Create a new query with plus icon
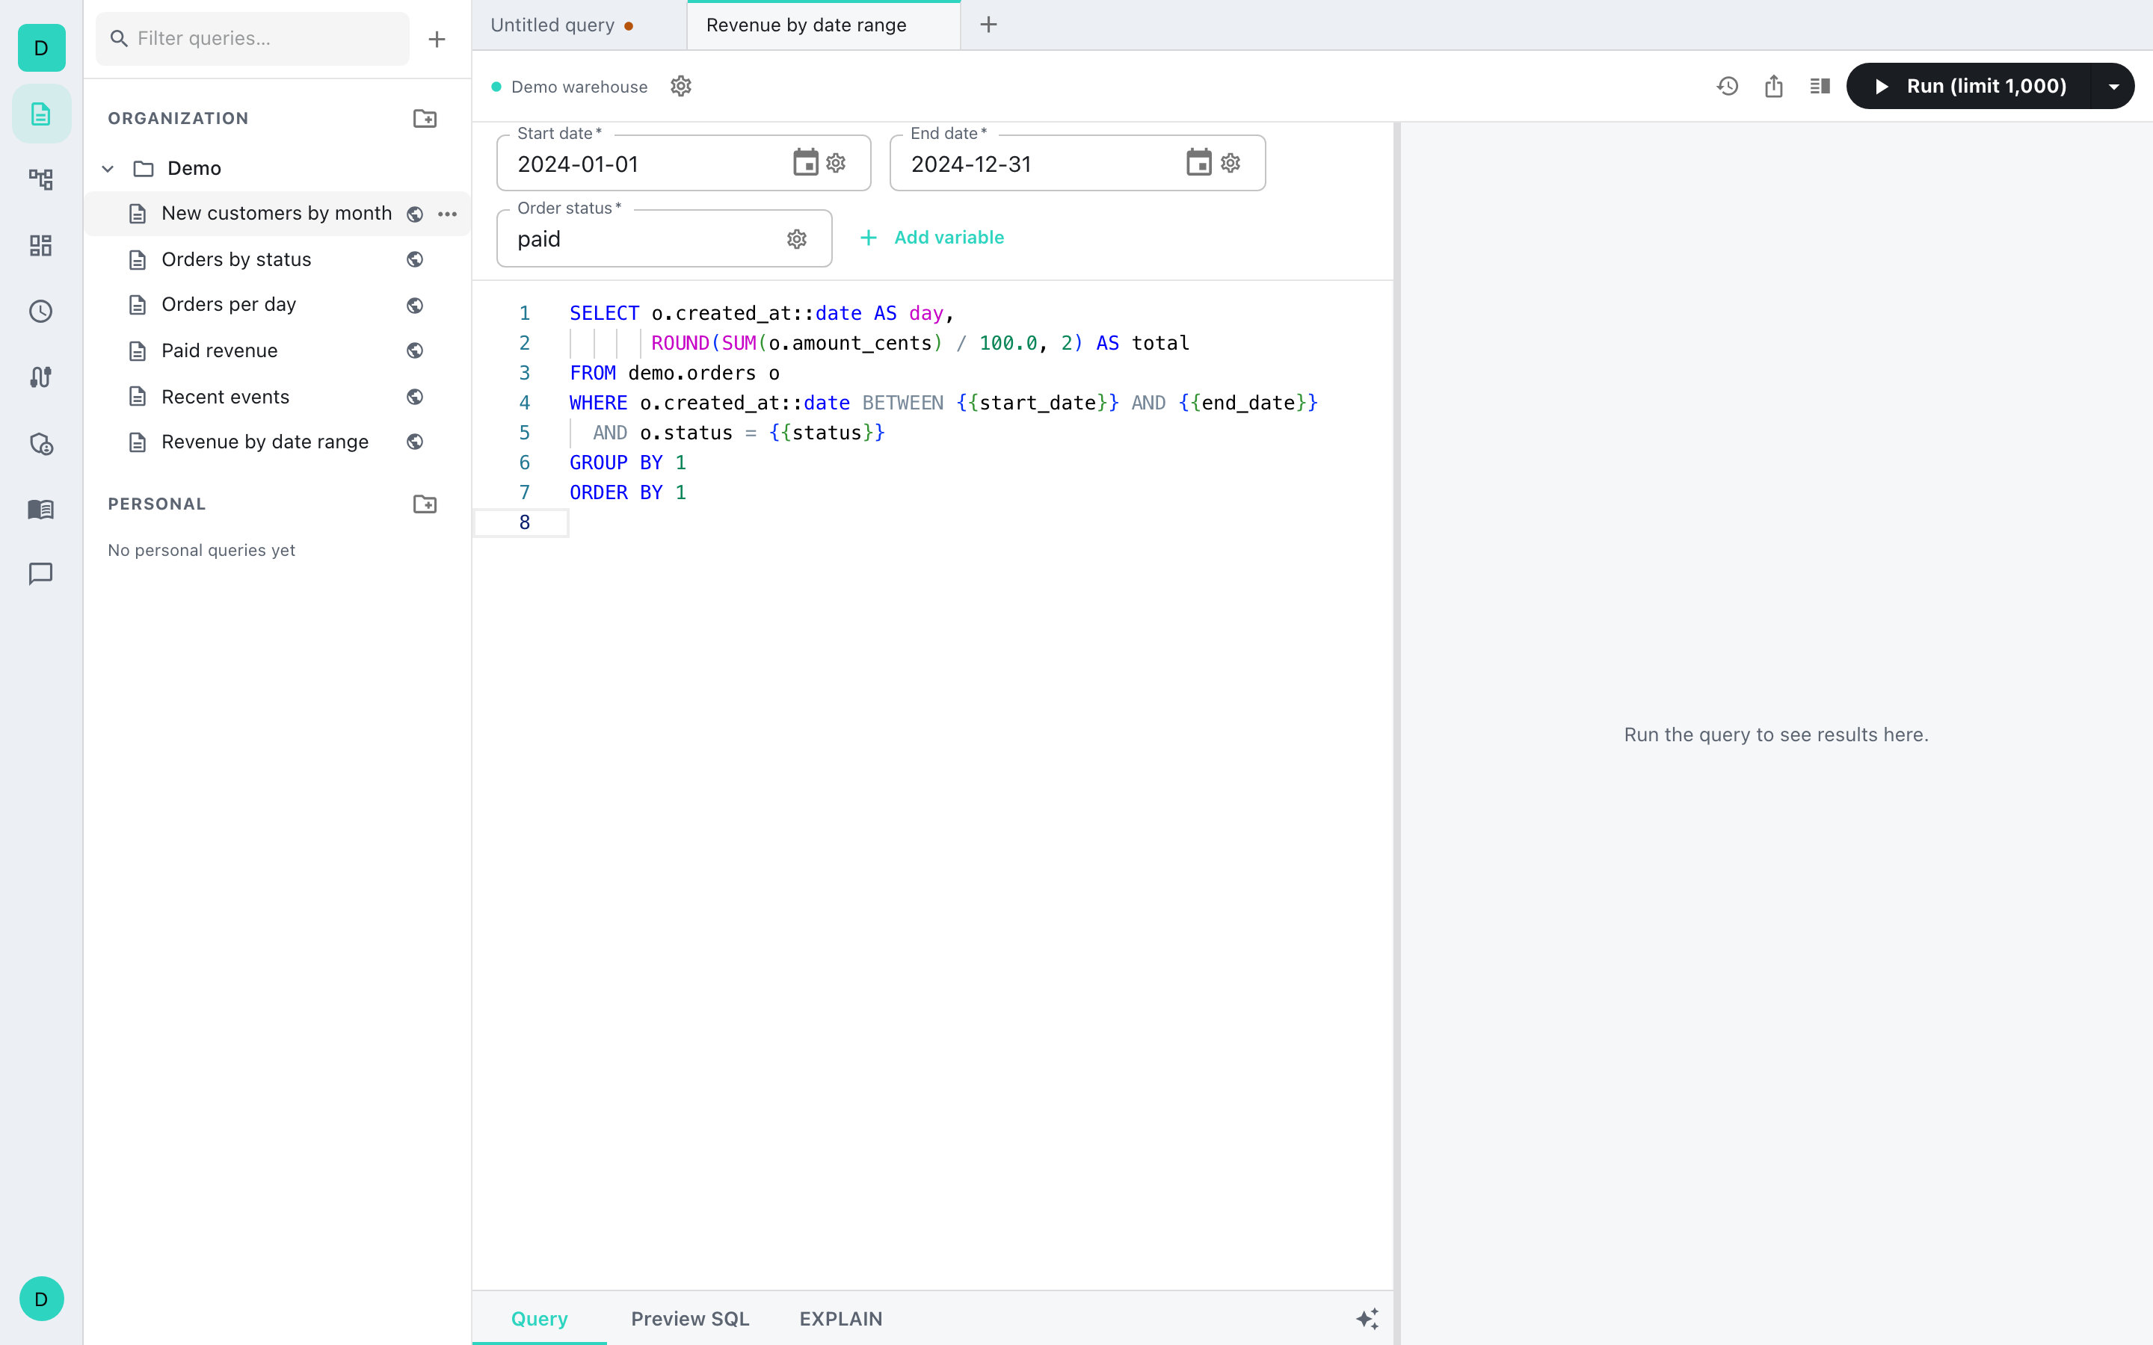The image size is (2153, 1345). pos(437,39)
